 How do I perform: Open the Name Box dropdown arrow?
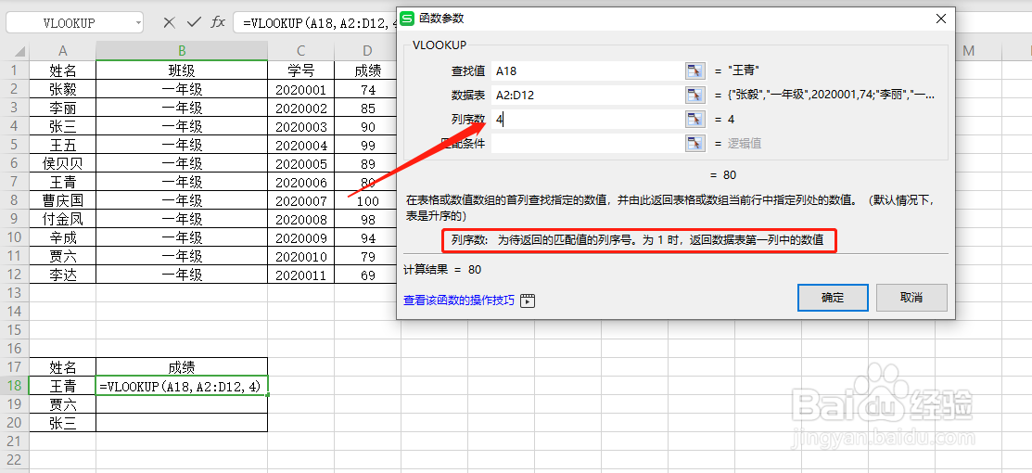138,23
